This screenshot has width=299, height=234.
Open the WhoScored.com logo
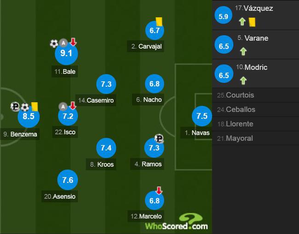click(x=176, y=222)
